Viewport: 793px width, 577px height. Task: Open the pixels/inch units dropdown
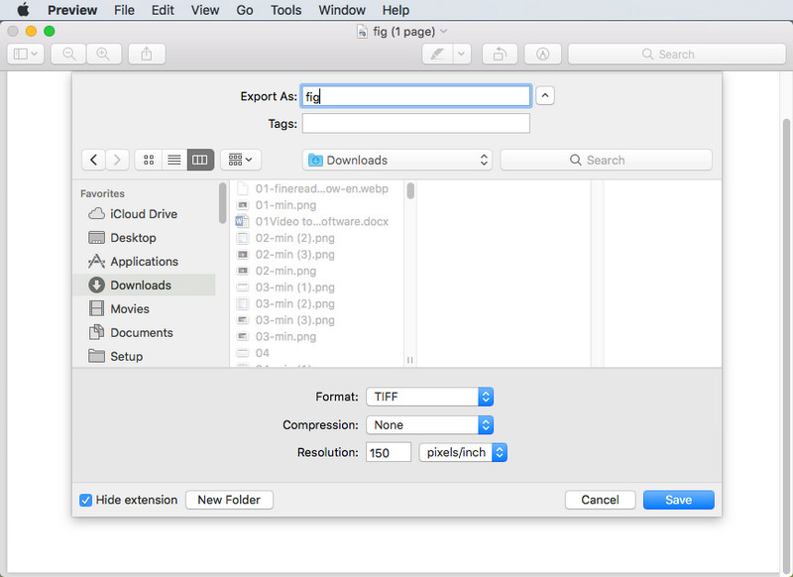coord(463,452)
